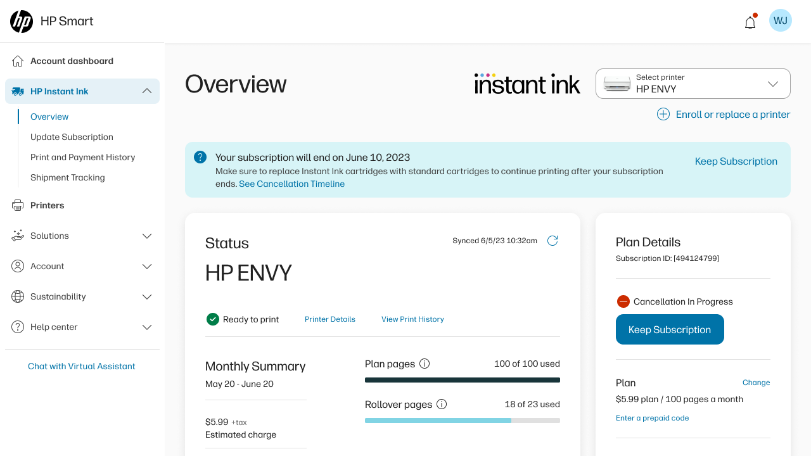The image size is (811, 456).
Task: Click the blue Keep Subscription button
Action: pos(670,329)
